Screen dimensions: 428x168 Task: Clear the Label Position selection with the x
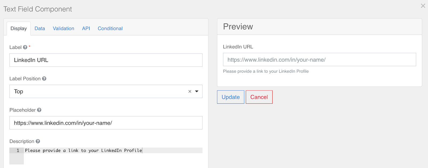[190, 91]
